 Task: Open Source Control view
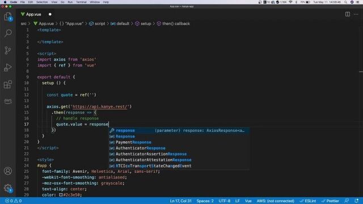(8, 50)
